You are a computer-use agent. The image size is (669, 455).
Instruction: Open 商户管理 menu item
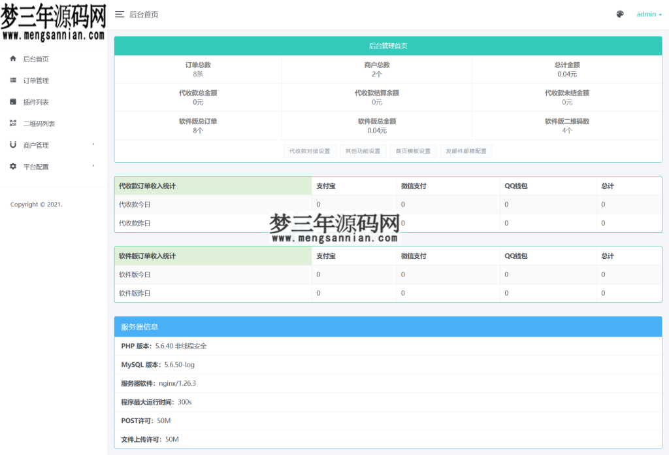tap(36, 145)
